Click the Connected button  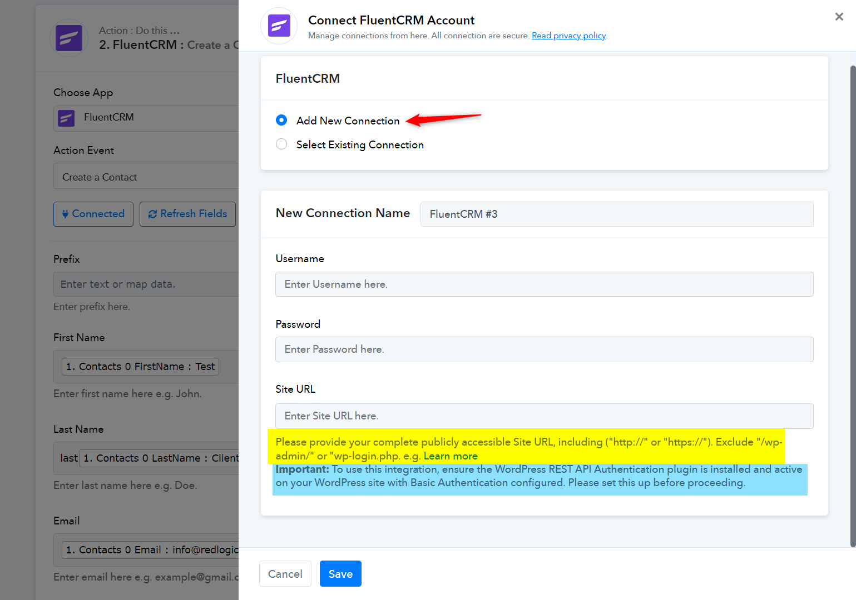coord(93,214)
